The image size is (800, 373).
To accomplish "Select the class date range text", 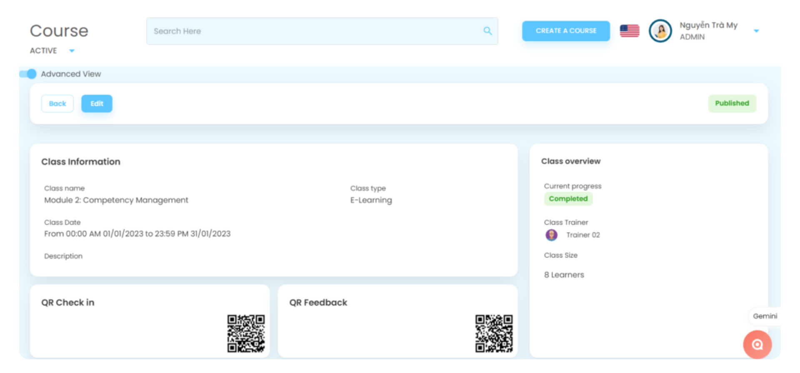I will point(137,234).
